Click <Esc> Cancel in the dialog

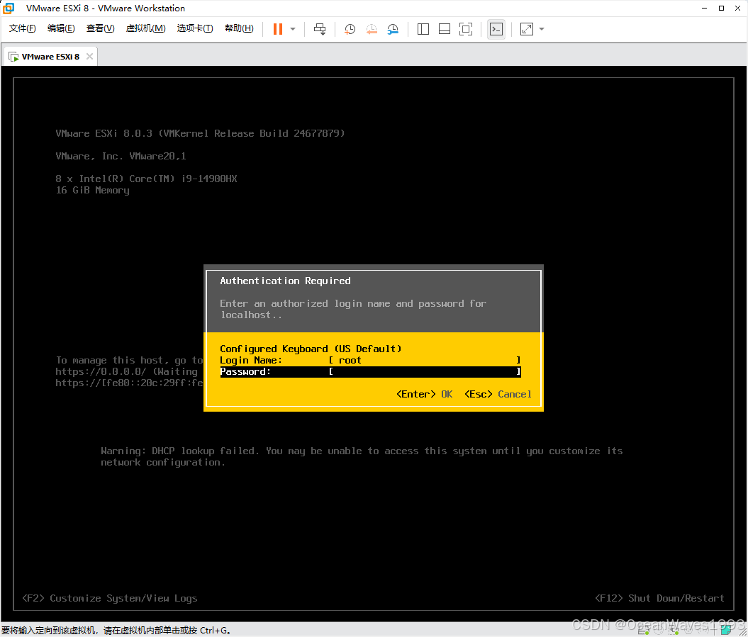click(498, 394)
